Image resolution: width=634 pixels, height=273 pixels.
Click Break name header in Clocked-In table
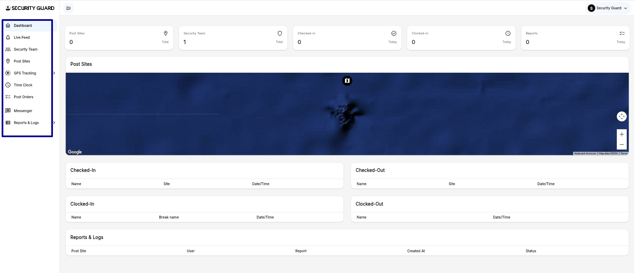169,217
